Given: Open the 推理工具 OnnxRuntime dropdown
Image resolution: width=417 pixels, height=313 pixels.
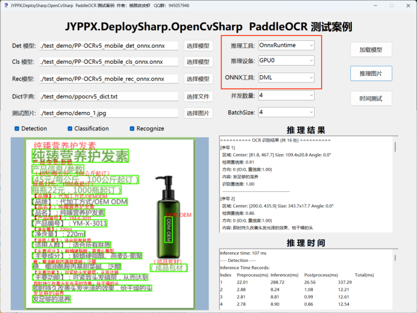Looking at the screenshot, I should [x=286, y=46].
